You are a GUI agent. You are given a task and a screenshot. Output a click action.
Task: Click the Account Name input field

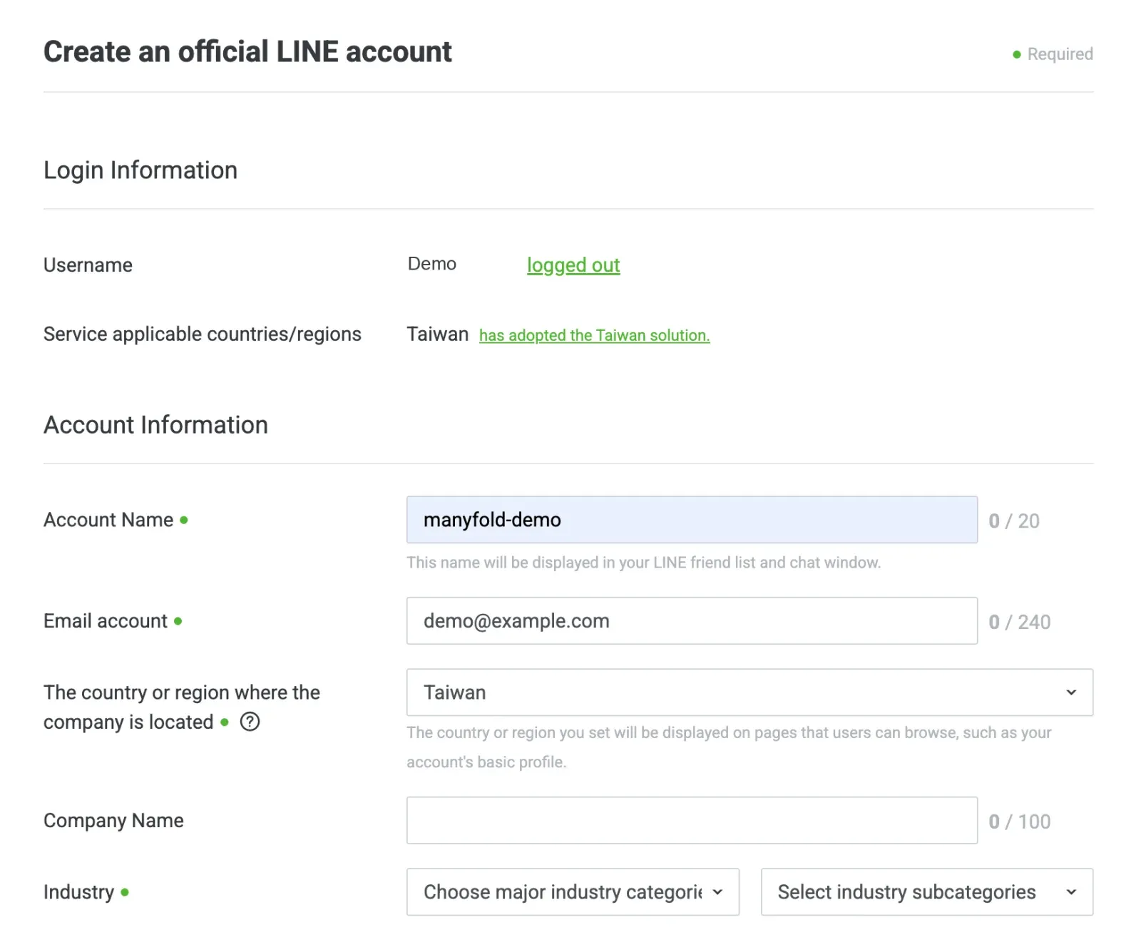pos(692,520)
